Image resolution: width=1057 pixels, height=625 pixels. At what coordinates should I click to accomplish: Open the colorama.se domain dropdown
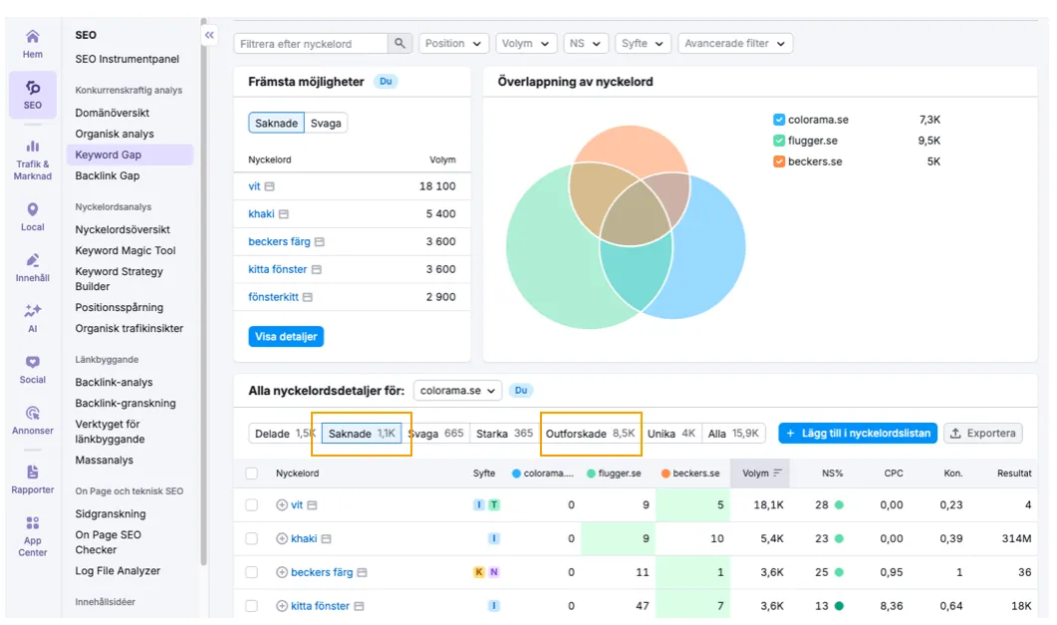click(x=457, y=391)
